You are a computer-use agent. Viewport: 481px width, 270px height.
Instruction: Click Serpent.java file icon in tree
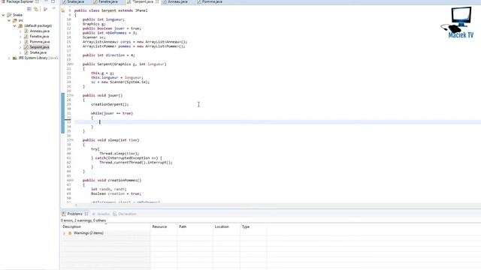(x=26, y=47)
